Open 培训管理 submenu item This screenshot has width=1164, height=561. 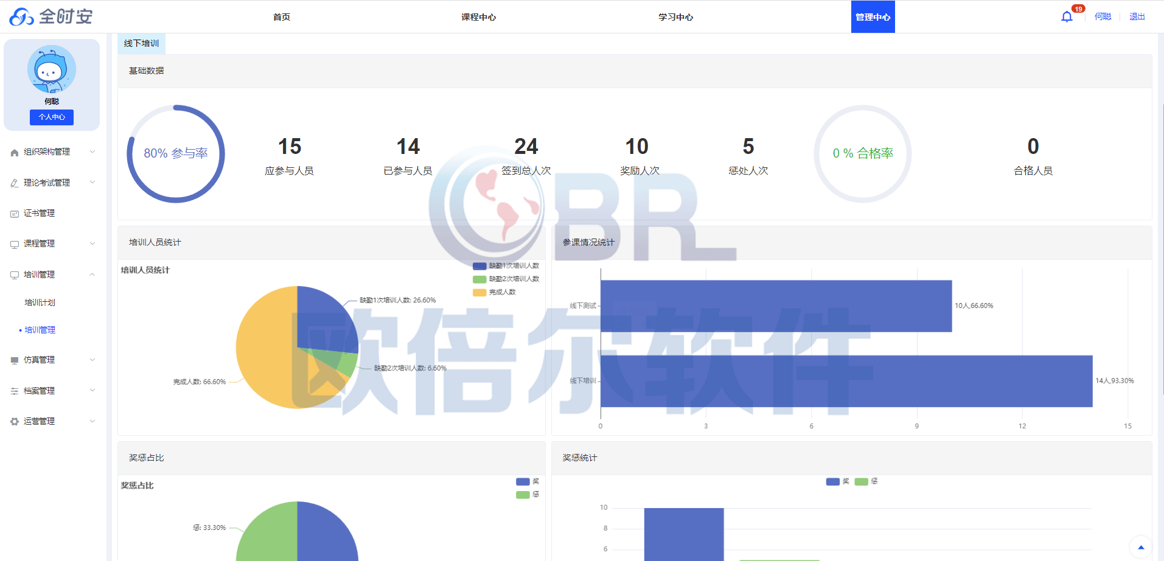40,330
